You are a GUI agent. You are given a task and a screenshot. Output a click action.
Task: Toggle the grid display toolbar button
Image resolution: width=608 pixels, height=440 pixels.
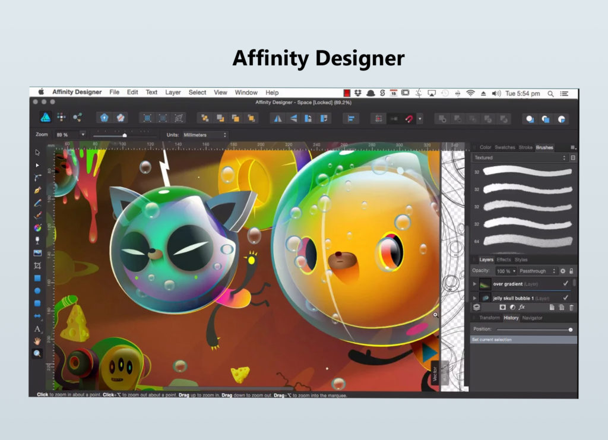click(x=378, y=119)
